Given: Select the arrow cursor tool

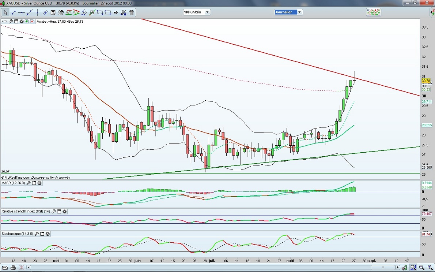Looking at the screenshot, I should [5, 12].
